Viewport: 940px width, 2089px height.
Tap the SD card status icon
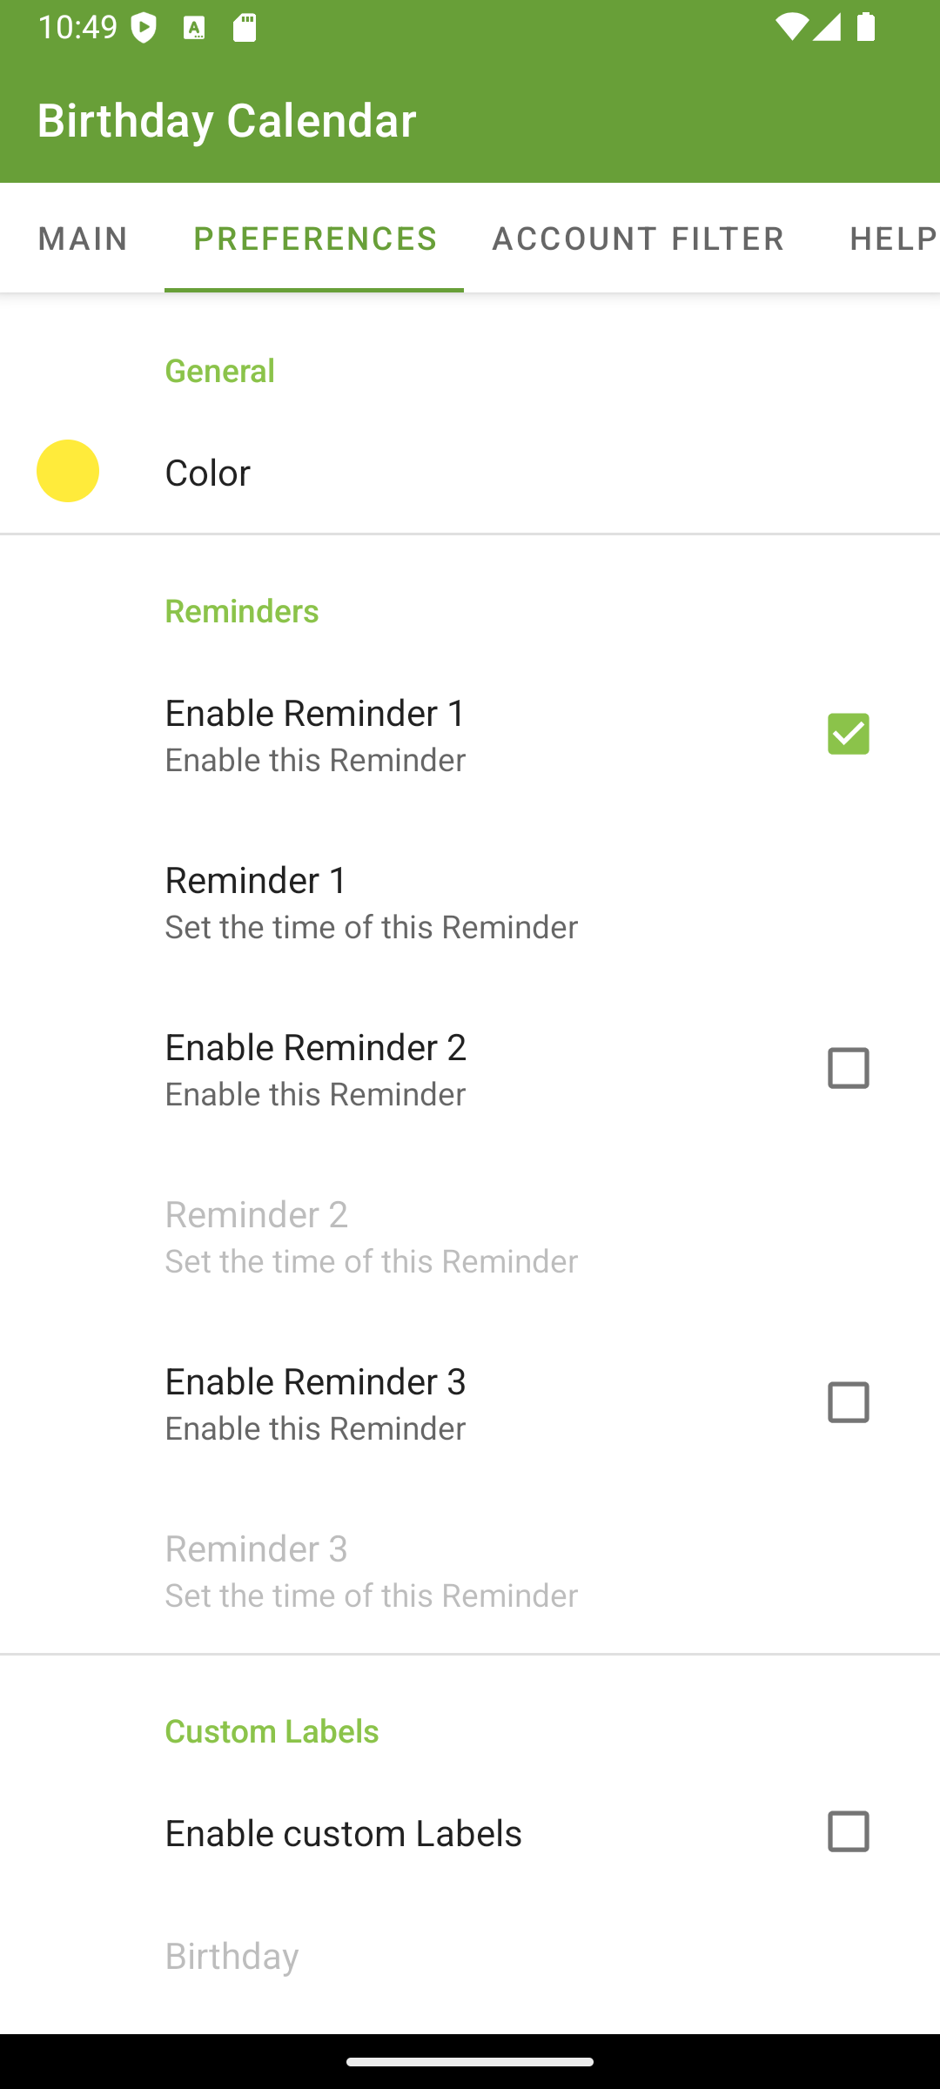[x=245, y=28]
